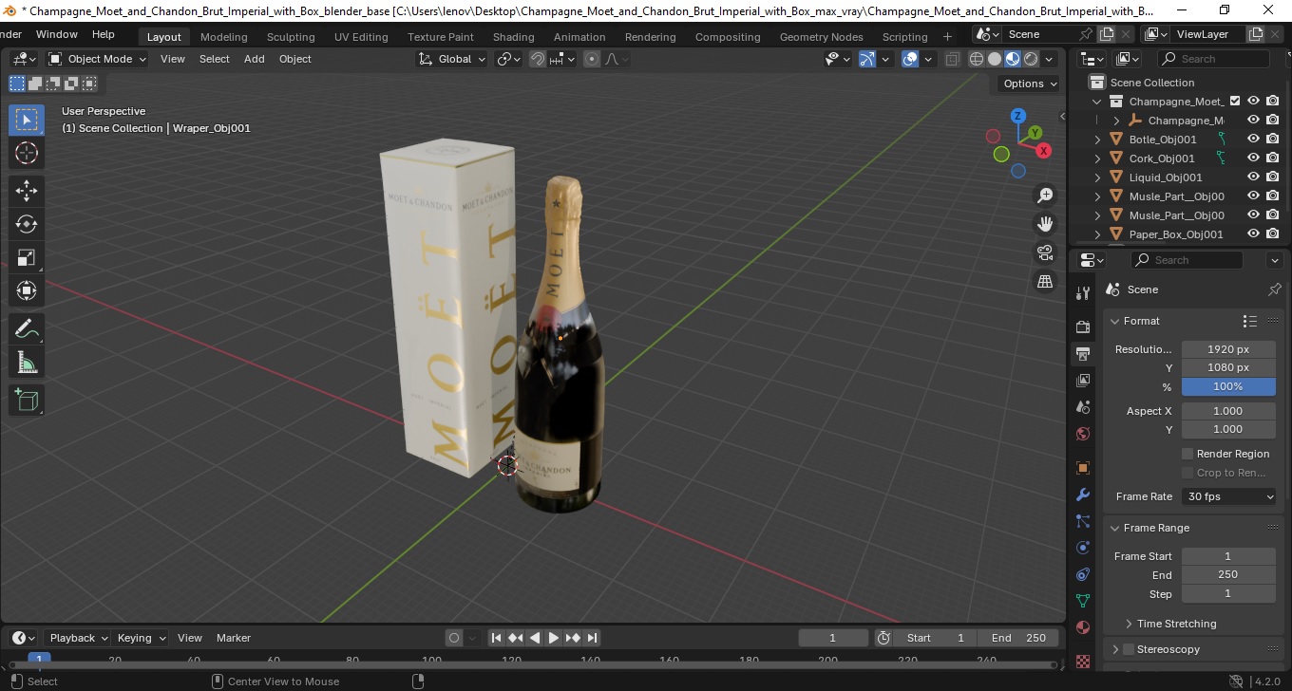Activate the Rotate tool
The height and width of the screenshot is (691, 1292).
click(27, 224)
